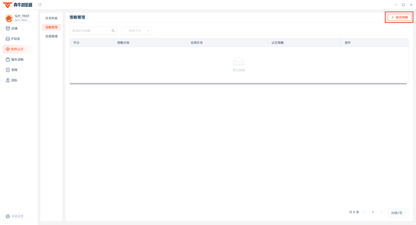Open the 店铺 store section icon
Screen dimensions: 416x225
coord(8,29)
